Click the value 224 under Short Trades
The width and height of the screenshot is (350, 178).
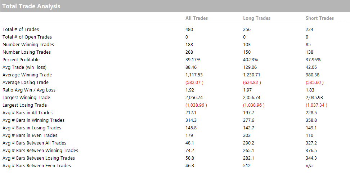(x=309, y=30)
